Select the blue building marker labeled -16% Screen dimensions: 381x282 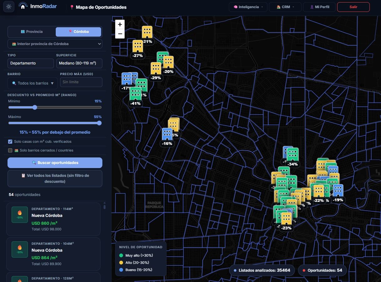point(167,134)
